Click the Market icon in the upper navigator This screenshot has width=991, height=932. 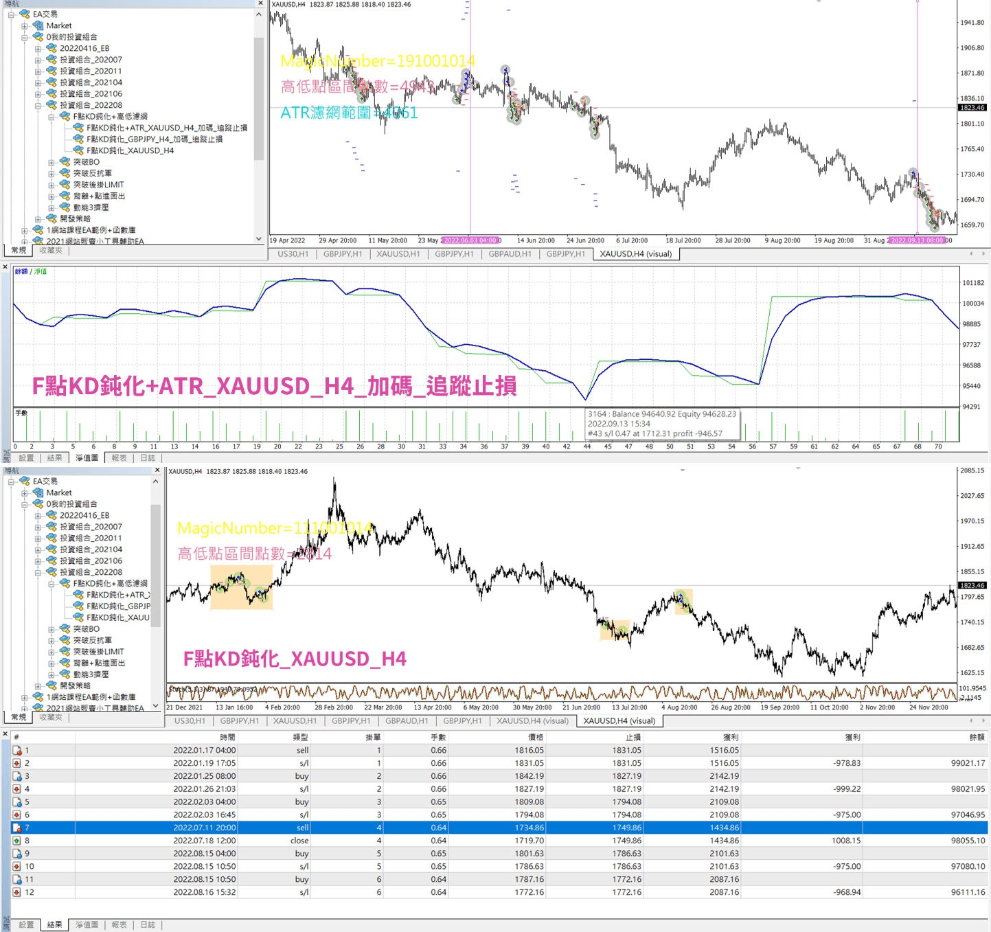coord(38,25)
